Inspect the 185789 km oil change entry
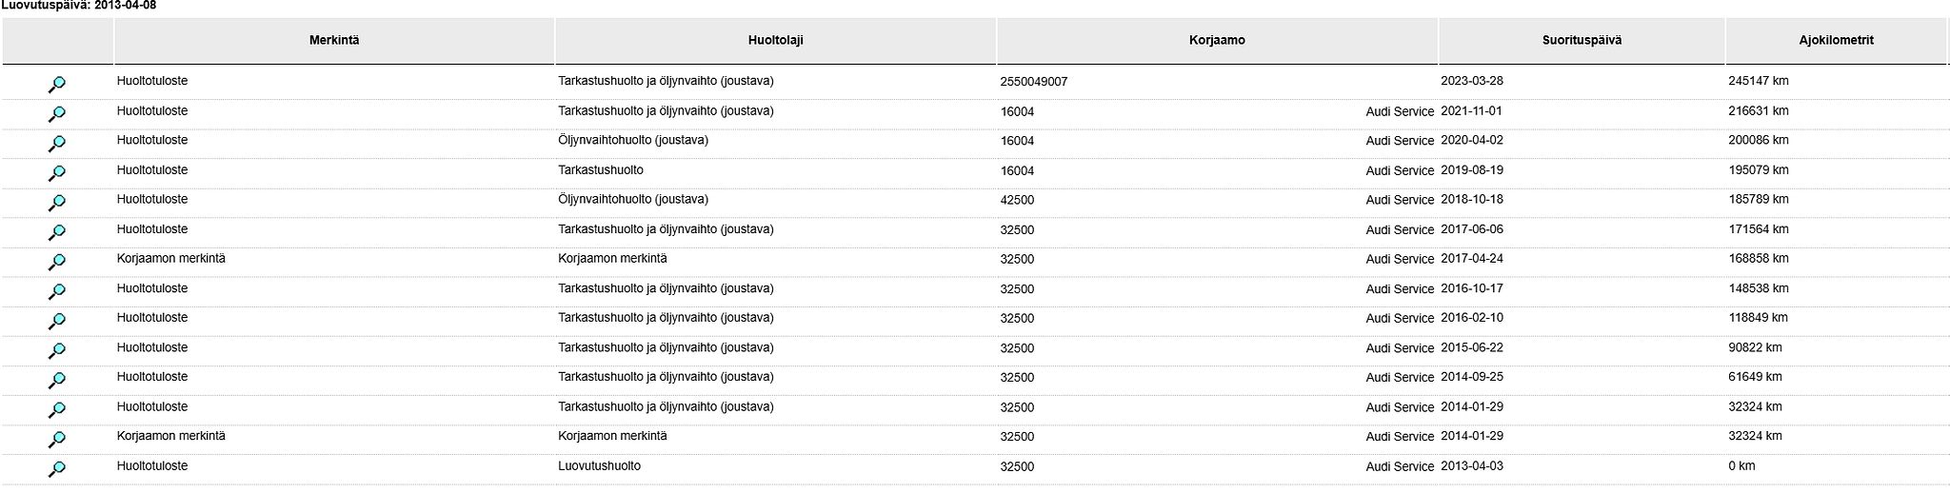The image size is (1950, 493). coord(57,203)
